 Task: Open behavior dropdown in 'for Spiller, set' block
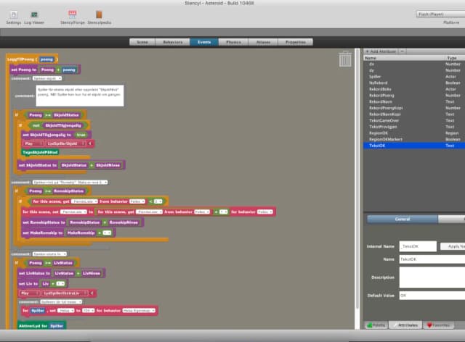[x=139, y=311]
